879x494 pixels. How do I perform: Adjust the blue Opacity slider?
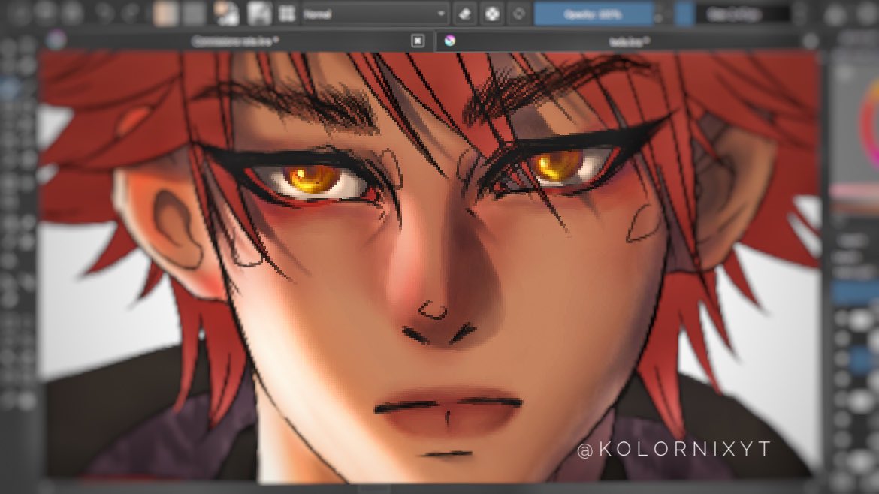(593, 14)
